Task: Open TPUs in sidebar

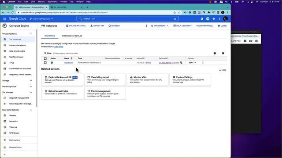Action: (x=11, y=63)
